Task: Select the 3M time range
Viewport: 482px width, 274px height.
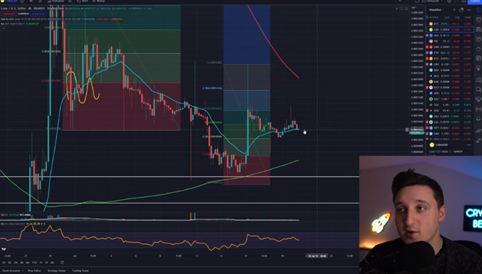Action: tap(22, 263)
